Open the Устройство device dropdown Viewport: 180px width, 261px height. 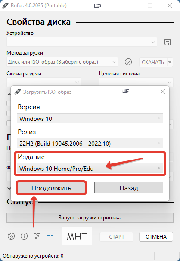pyautogui.click(x=82, y=42)
